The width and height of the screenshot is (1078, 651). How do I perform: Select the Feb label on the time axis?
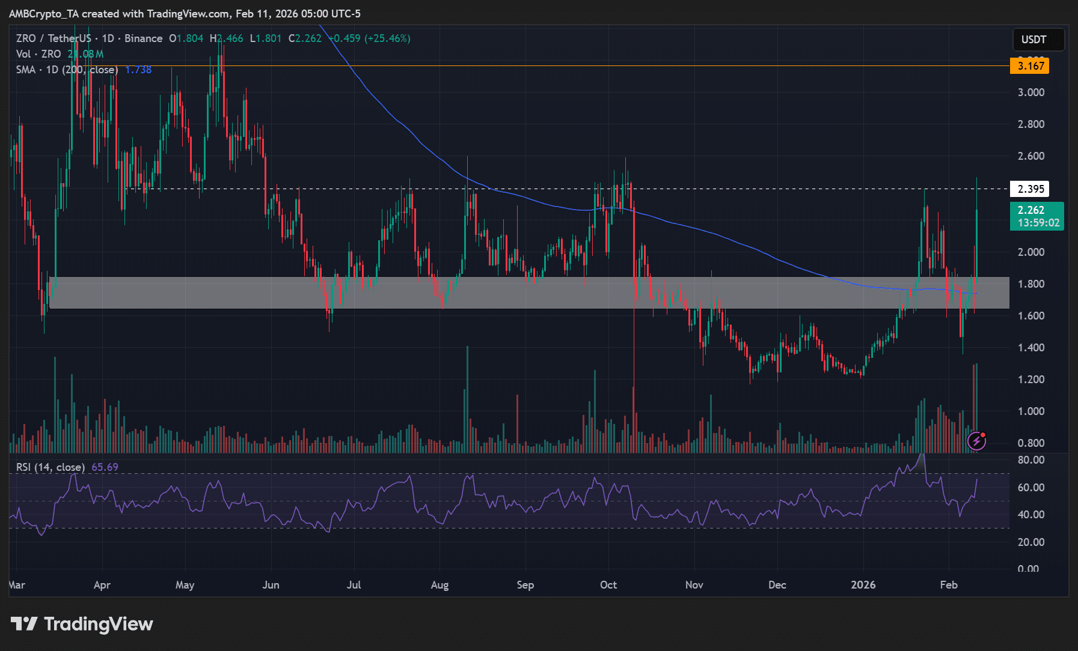coord(949,584)
